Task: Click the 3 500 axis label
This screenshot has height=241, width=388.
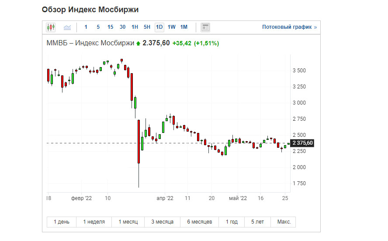Action: pos(299,71)
